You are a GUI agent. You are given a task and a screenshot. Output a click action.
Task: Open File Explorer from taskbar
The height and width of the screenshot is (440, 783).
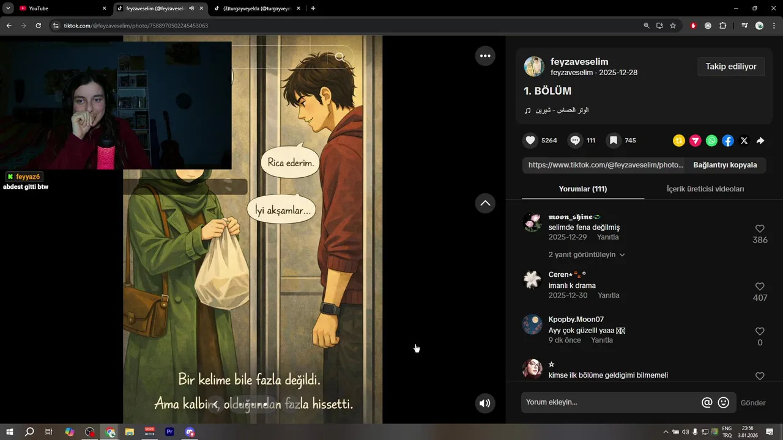coord(130,432)
